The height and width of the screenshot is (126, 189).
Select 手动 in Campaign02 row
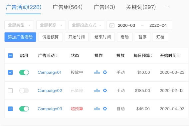coord(120,91)
